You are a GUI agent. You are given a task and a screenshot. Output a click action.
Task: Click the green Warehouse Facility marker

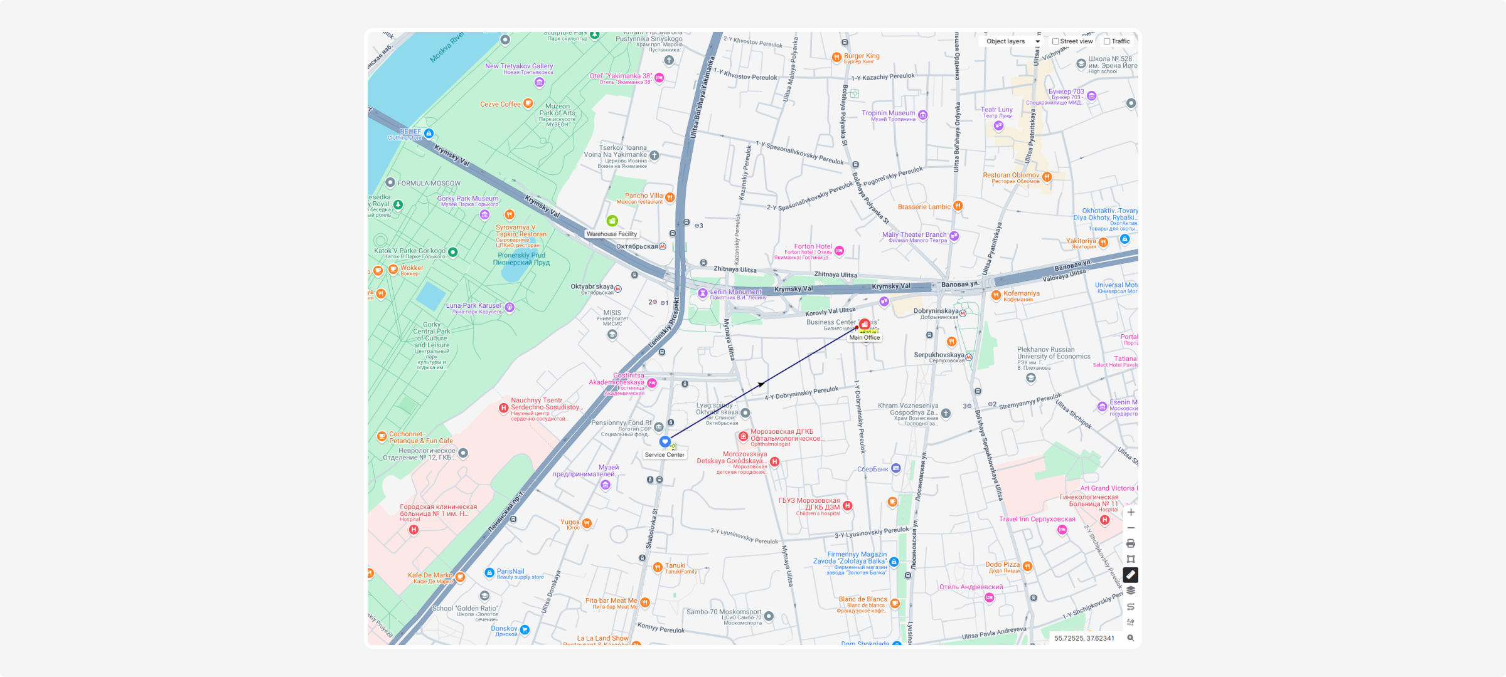tap(612, 221)
